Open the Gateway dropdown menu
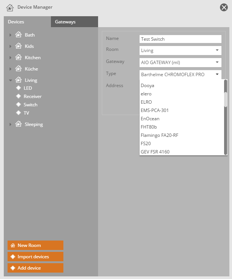Image resolution: width=232 pixels, height=279 pixels. pos(180,62)
